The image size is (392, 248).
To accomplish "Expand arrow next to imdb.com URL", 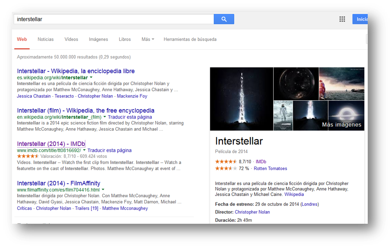I will pyautogui.click(x=84, y=150).
